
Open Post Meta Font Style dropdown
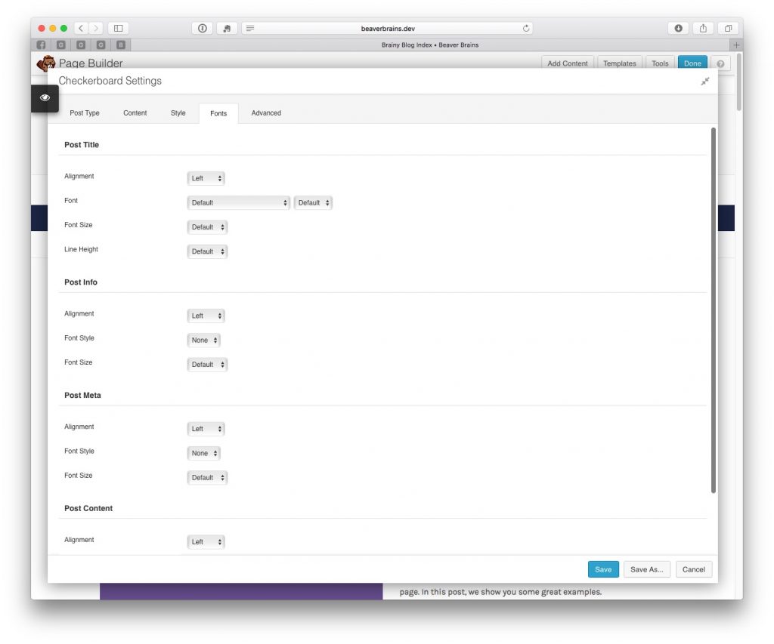pyautogui.click(x=203, y=453)
